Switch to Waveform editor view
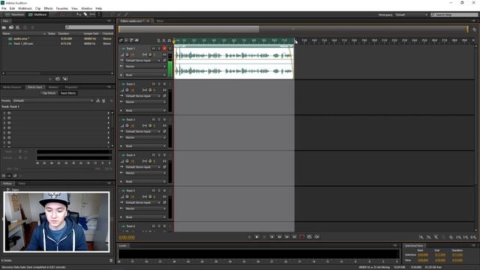480x270 pixels. [14, 14]
